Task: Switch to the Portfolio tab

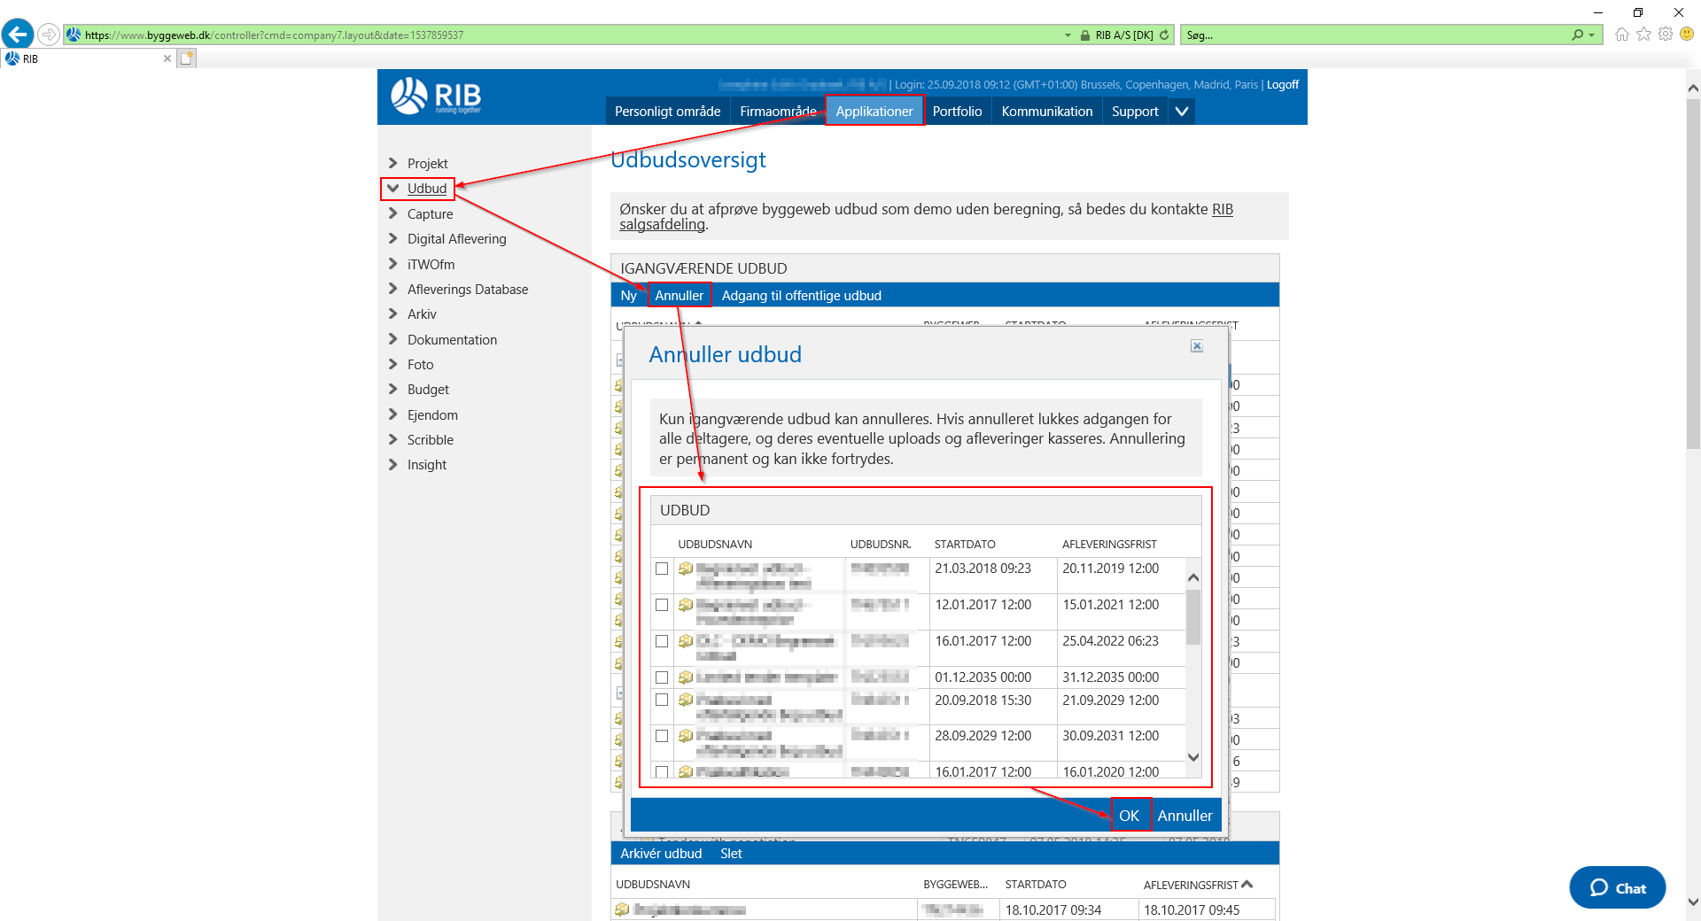Action: [957, 112]
